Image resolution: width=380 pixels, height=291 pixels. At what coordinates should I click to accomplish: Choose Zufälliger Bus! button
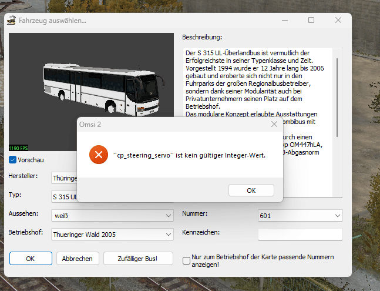(138, 259)
